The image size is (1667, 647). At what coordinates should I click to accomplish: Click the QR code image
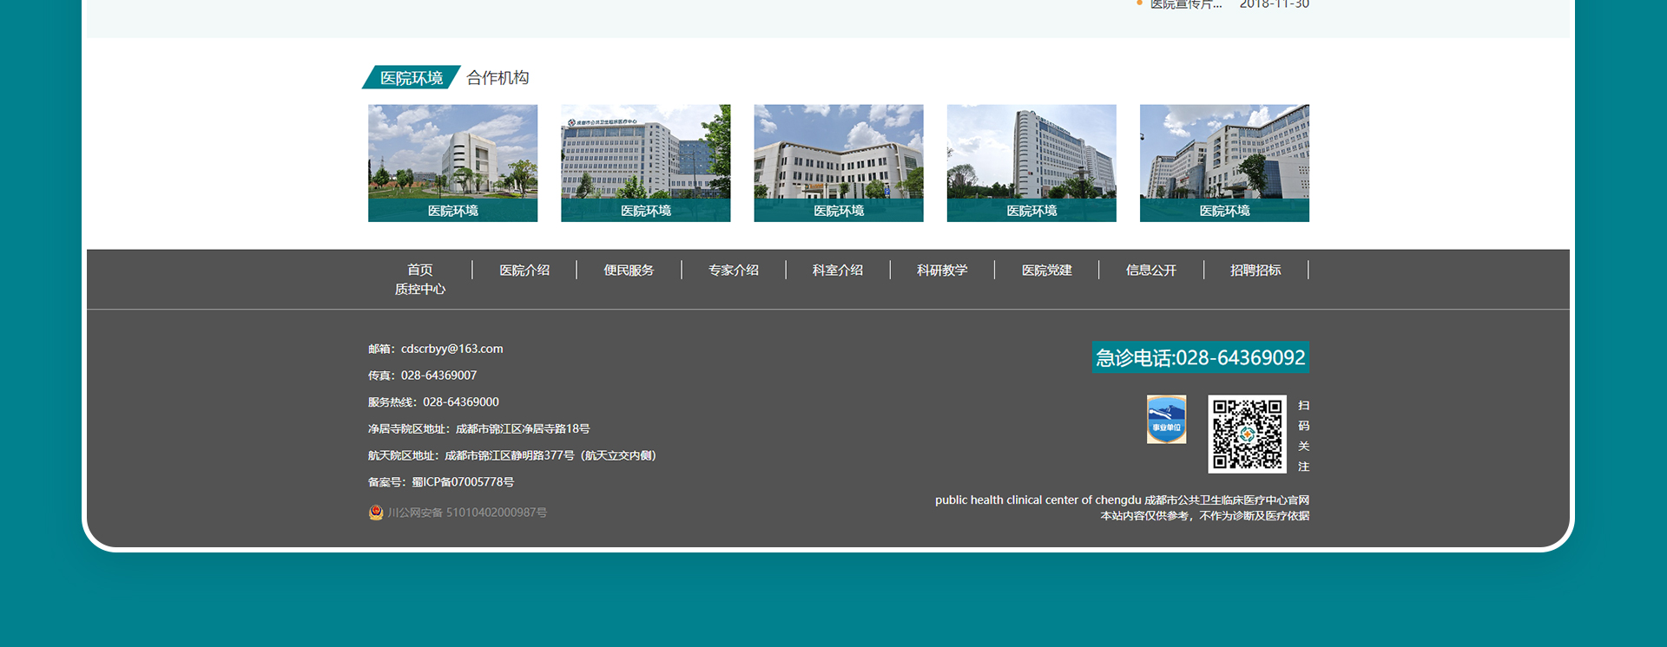pos(1247,434)
